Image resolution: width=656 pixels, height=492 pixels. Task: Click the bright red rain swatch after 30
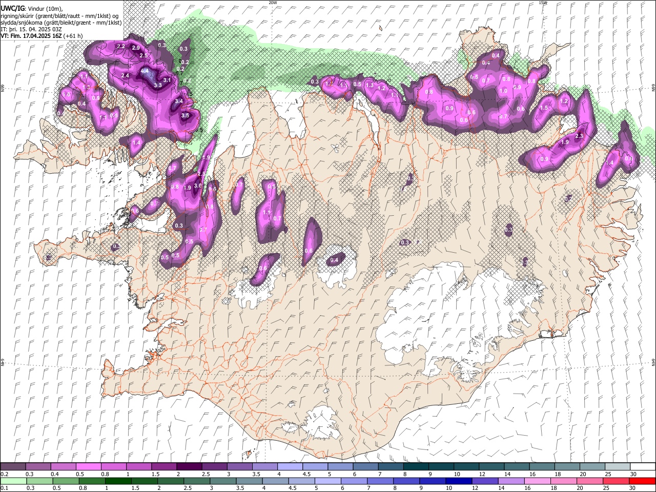(643, 481)
